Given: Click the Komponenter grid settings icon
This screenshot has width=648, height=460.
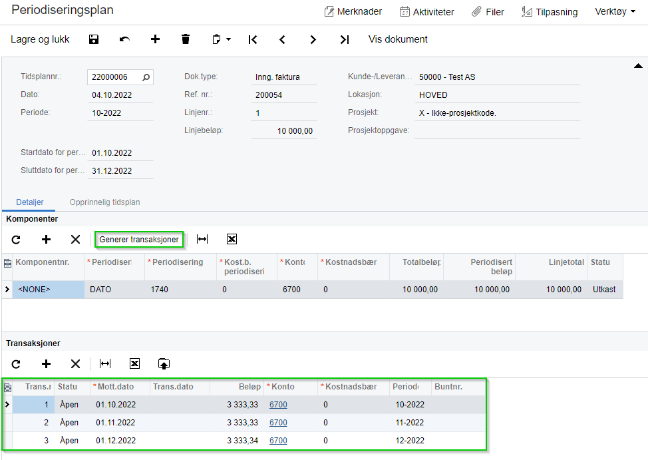Looking at the screenshot, I should (7, 263).
